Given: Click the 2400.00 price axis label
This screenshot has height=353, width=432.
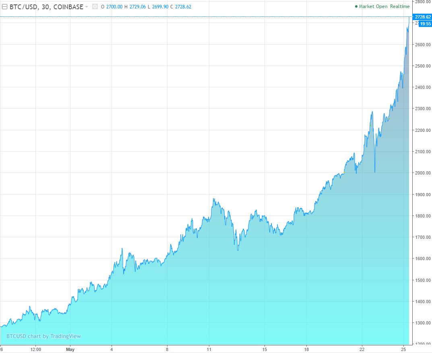Looking at the screenshot, I should [423, 88].
